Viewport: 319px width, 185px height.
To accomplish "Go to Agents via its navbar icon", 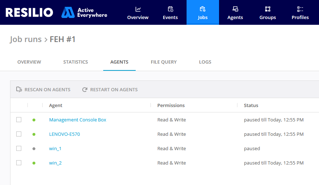I will [235, 9].
